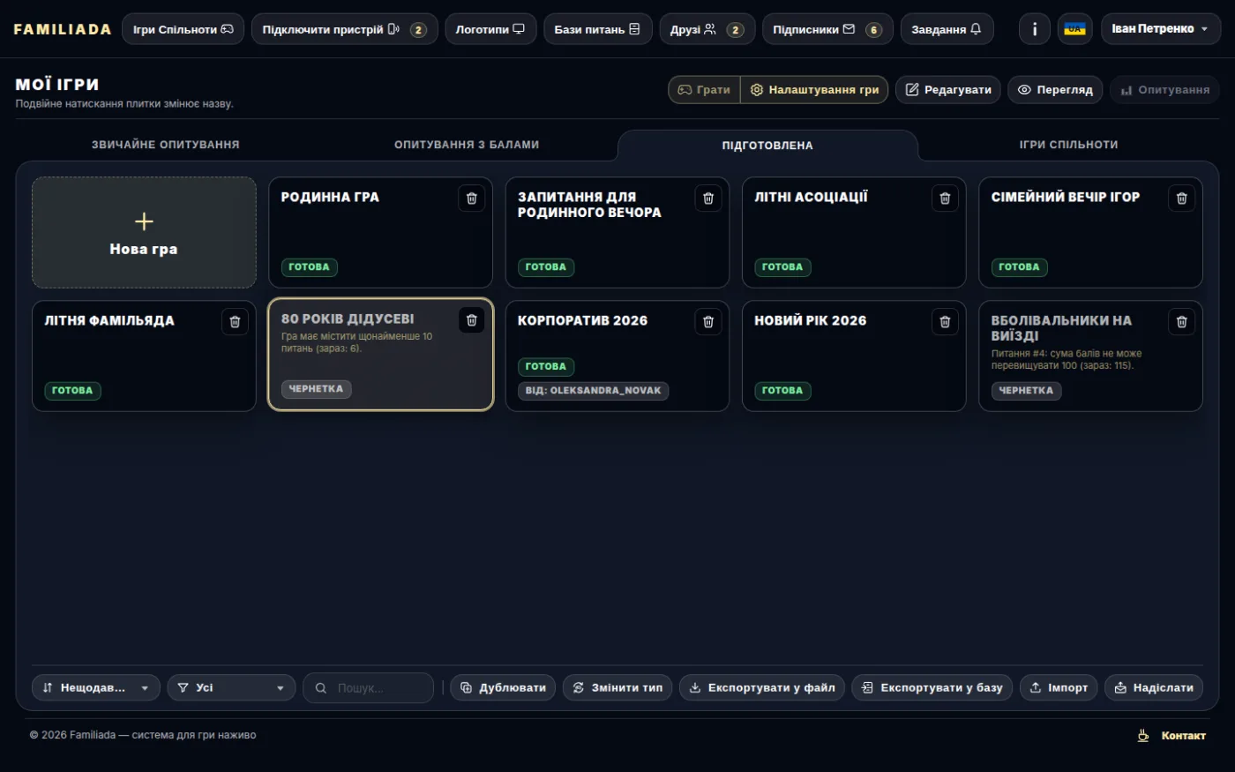Screen dimensions: 1235x772
Task: Click trash icon on Запитання для родинного вечора
Action: coord(708,199)
